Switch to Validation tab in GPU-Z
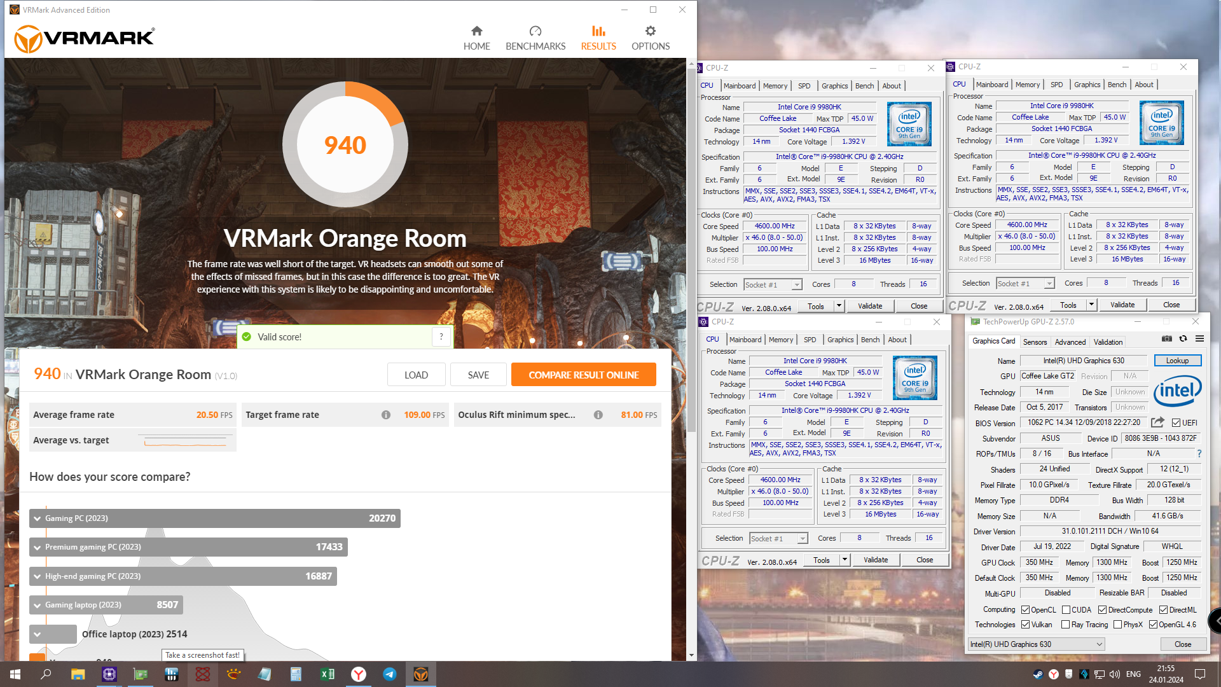Screen dimensions: 1221x687 pos(1108,342)
